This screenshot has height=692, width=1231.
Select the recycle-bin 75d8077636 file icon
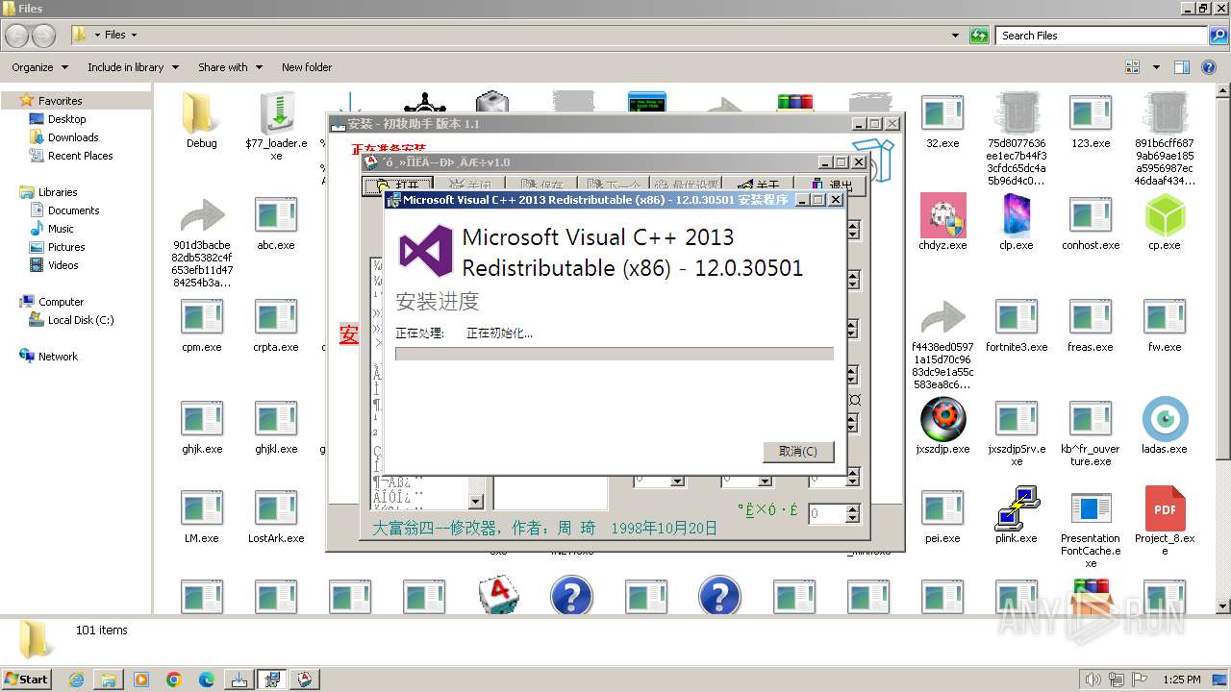coord(1017,112)
